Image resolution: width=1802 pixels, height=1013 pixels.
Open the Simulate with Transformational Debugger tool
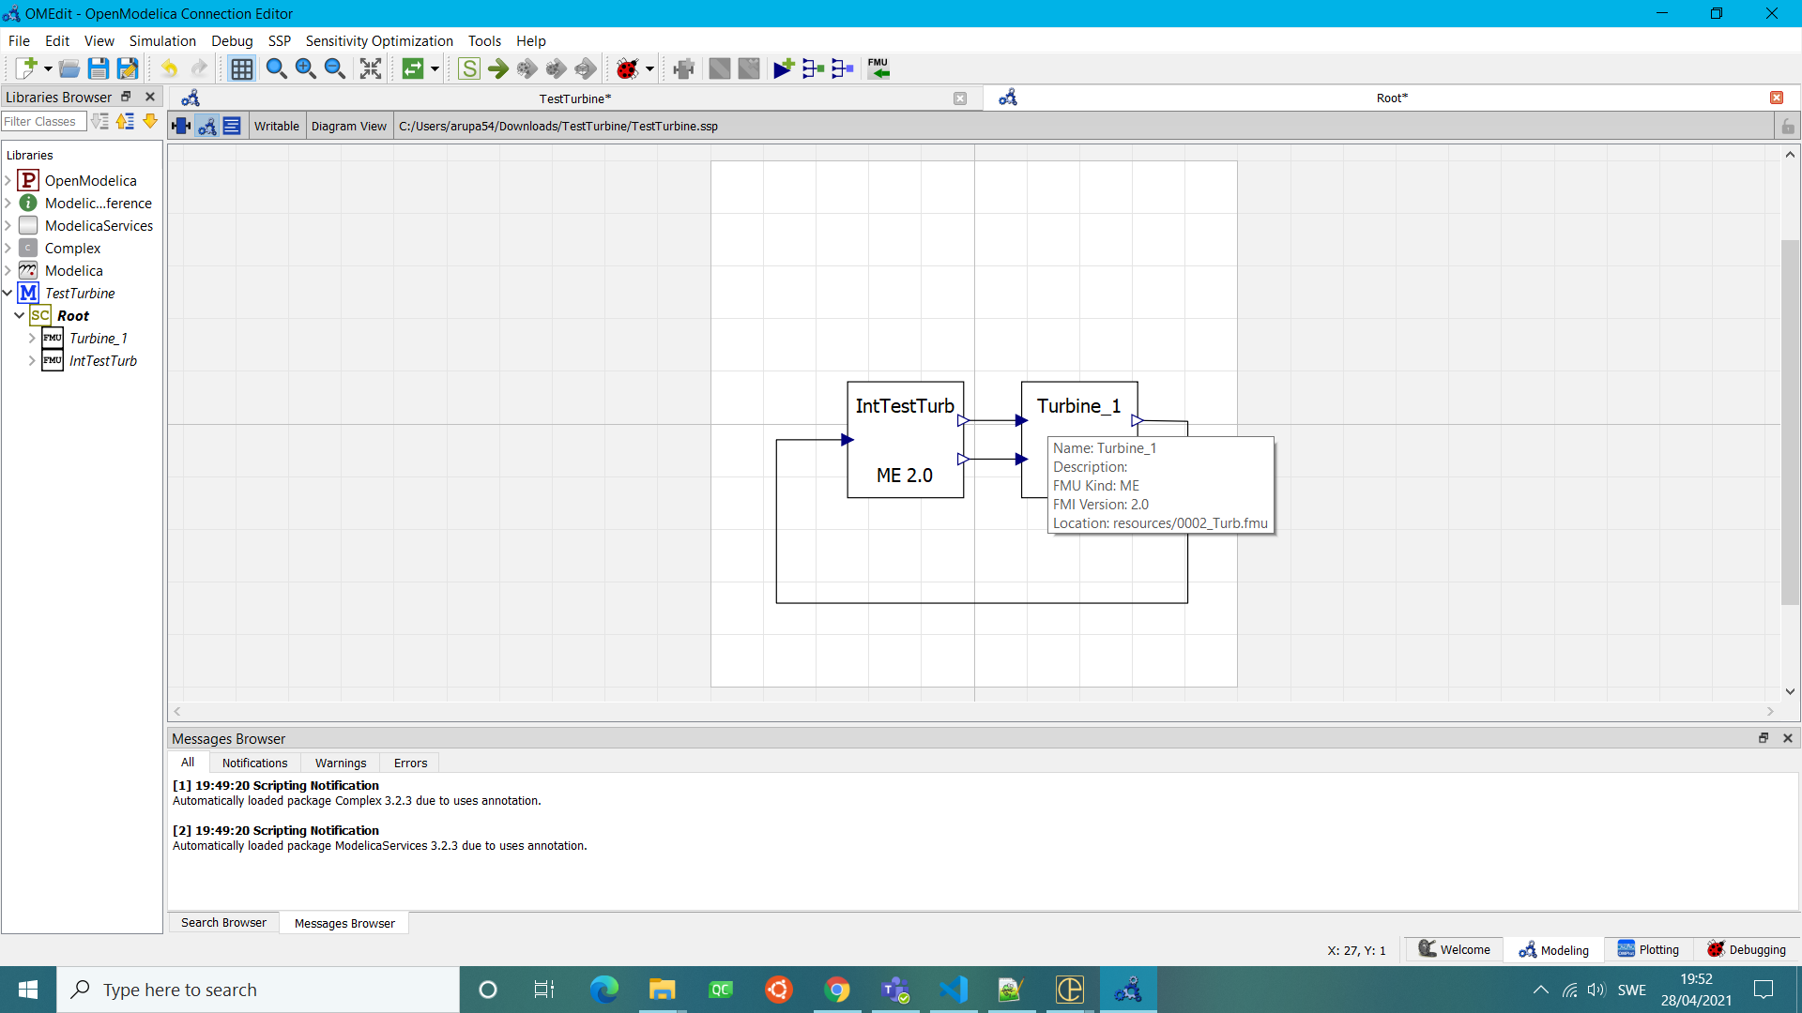(527, 68)
